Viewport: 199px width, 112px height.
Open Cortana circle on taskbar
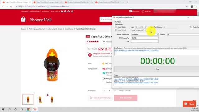16,109
